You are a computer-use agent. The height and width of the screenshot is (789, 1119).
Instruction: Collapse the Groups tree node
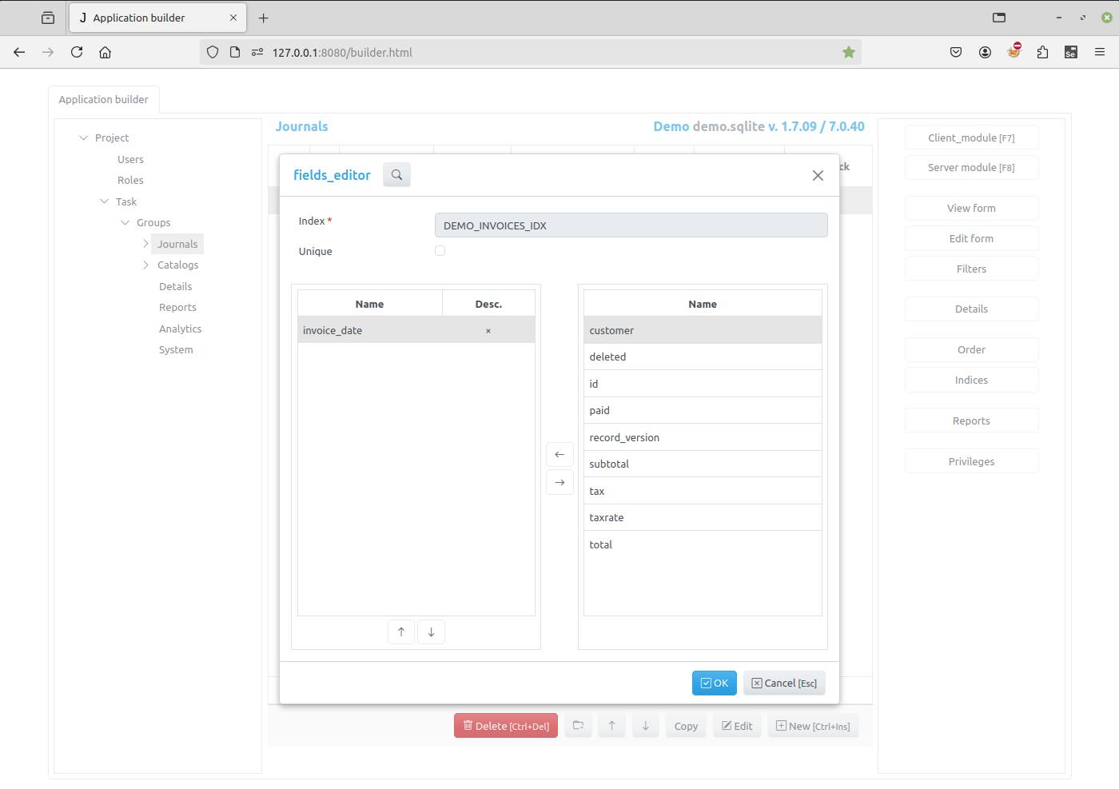[125, 222]
